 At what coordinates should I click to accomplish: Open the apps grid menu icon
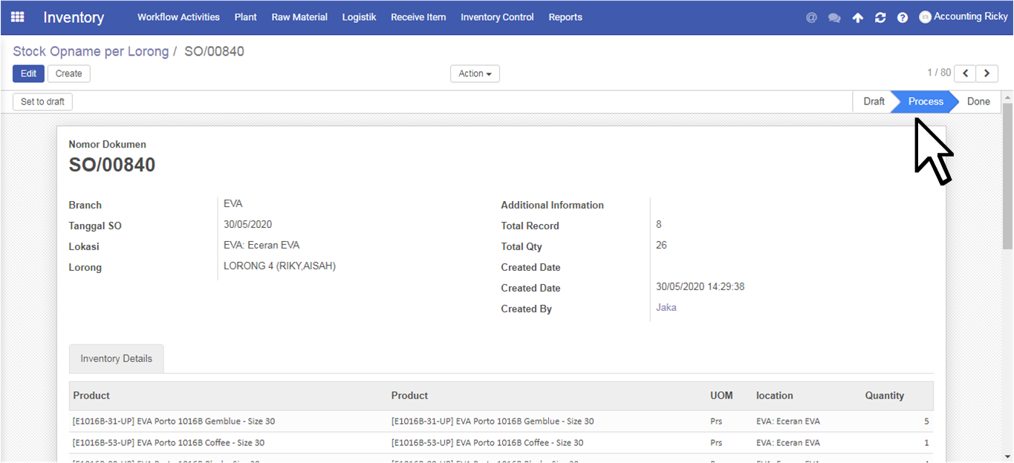coord(17,17)
